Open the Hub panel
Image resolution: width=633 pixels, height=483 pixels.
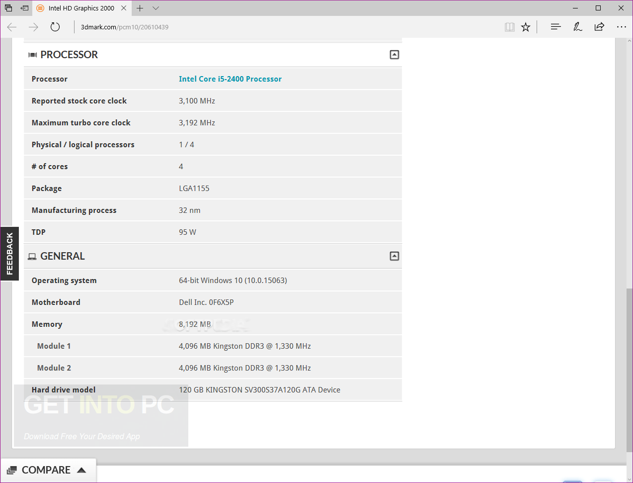tap(555, 27)
